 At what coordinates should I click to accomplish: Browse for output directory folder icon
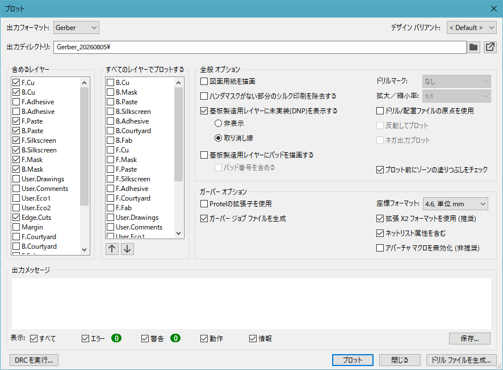click(473, 47)
